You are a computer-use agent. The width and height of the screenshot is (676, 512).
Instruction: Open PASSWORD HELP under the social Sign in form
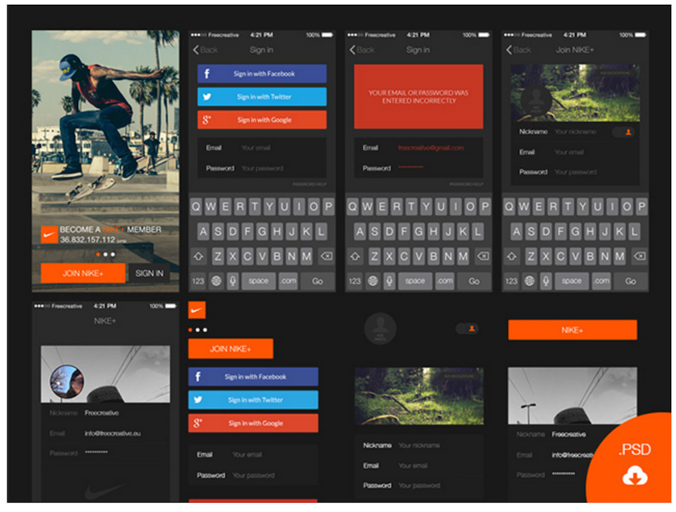[309, 184]
